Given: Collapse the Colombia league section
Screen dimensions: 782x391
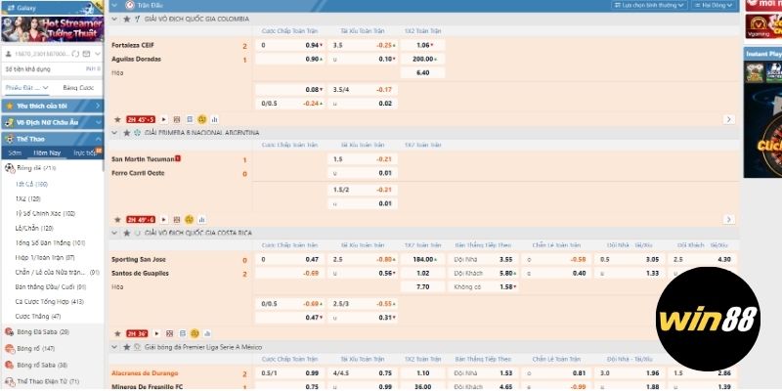Looking at the screenshot, I should pos(114,19).
